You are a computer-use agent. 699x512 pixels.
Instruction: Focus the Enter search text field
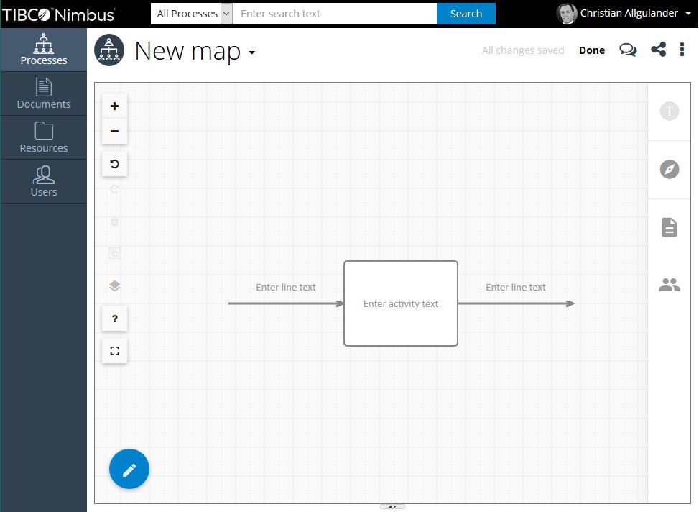pyautogui.click(x=335, y=14)
